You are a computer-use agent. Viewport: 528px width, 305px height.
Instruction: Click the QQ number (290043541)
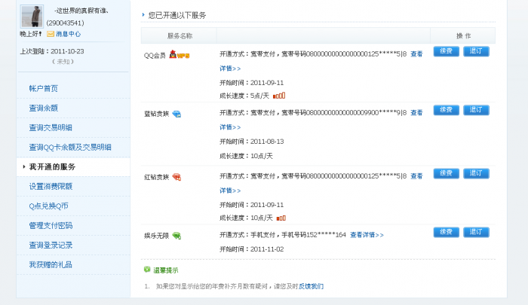(66, 23)
